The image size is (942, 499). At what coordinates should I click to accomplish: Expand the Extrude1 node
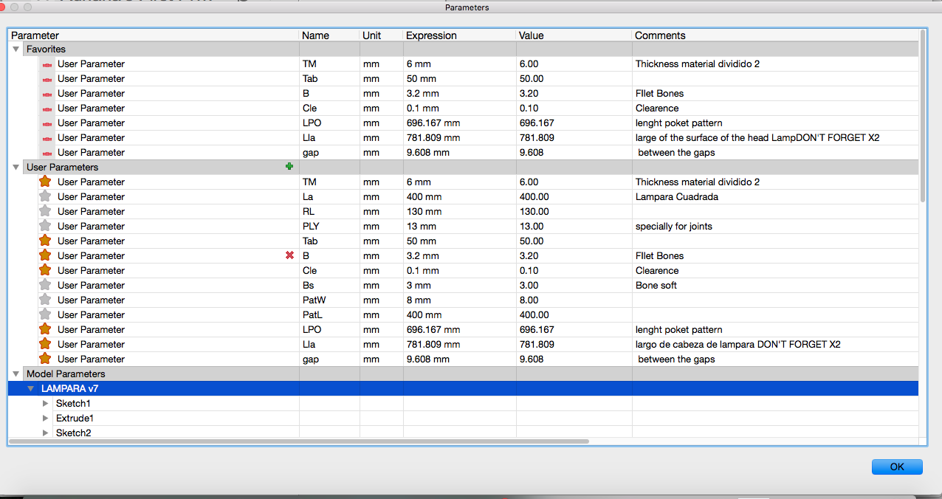pyautogui.click(x=46, y=419)
